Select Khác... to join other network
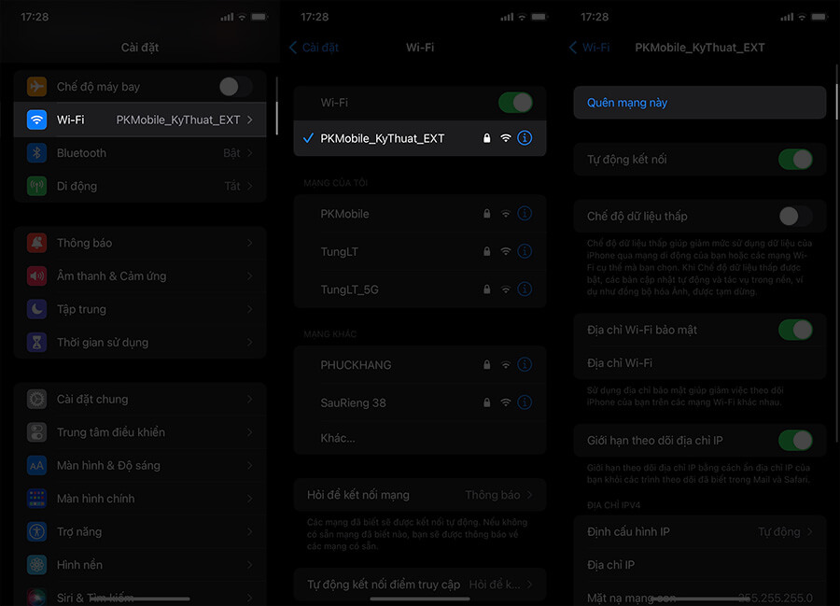 338,438
